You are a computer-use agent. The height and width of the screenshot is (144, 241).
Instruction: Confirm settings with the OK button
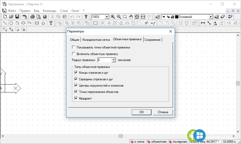[142, 112]
